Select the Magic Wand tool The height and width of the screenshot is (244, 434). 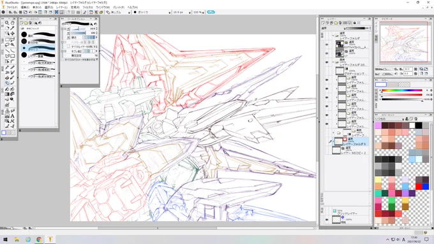click(13, 45)
